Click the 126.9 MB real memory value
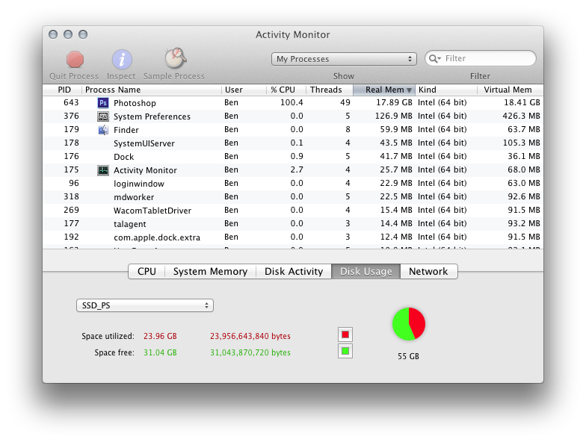 [x=393, y=116]
